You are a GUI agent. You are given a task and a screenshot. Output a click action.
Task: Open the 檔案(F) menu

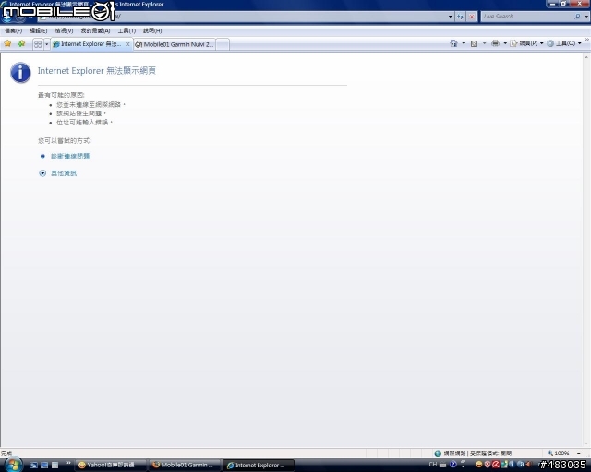click(13, 30)
